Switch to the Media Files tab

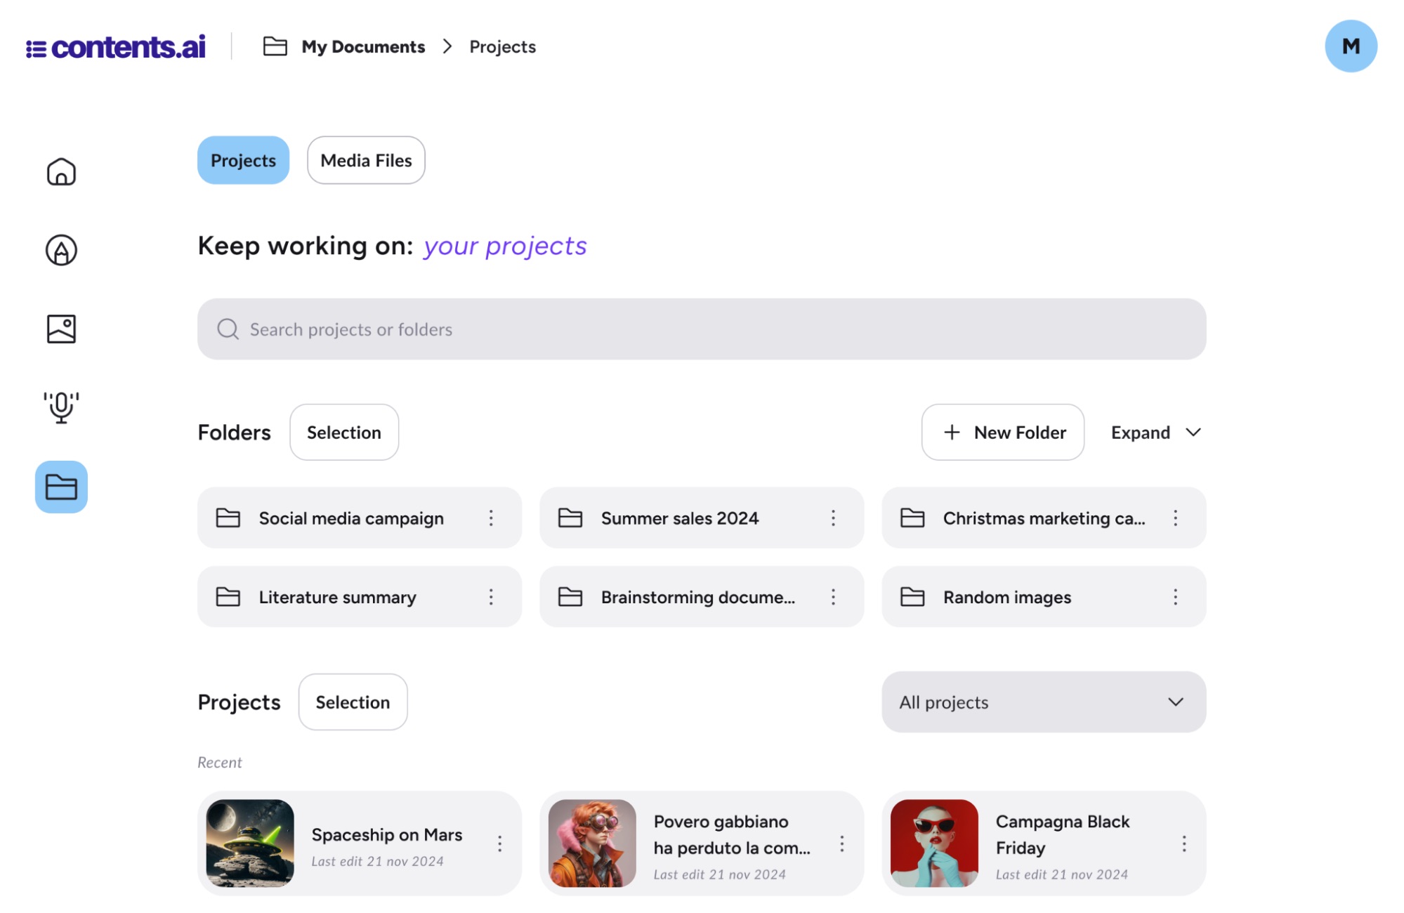pos(365,160)
